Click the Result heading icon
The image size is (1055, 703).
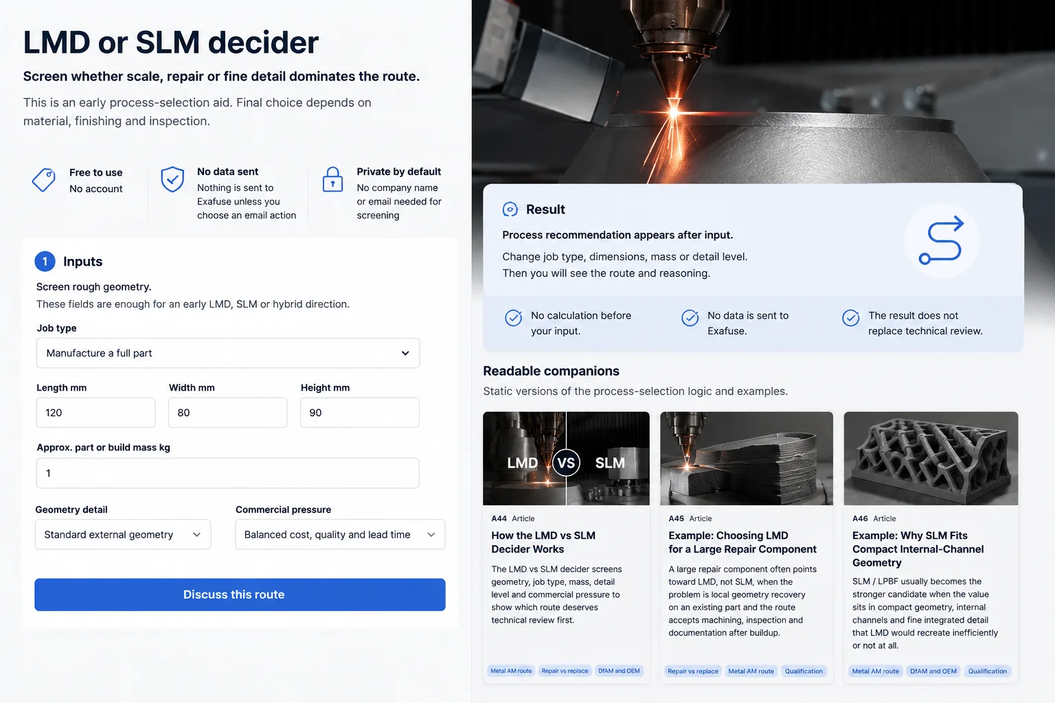[510, 209]
